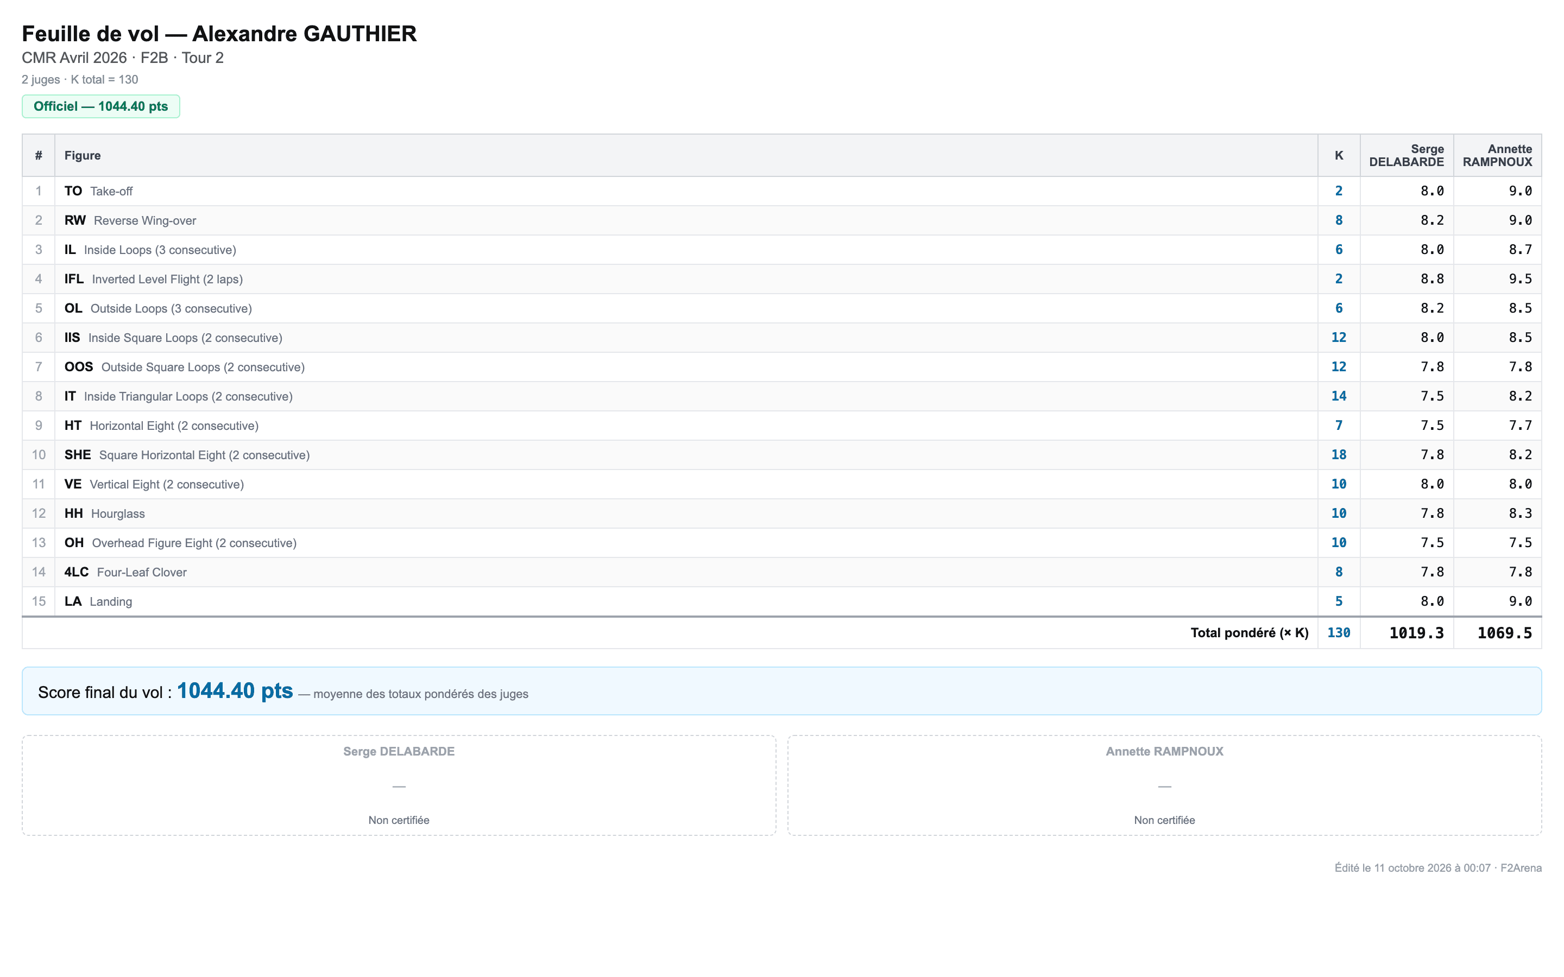Click Serge's 8.8 score for Inverted Level Flight

(x=1431, y=279)
